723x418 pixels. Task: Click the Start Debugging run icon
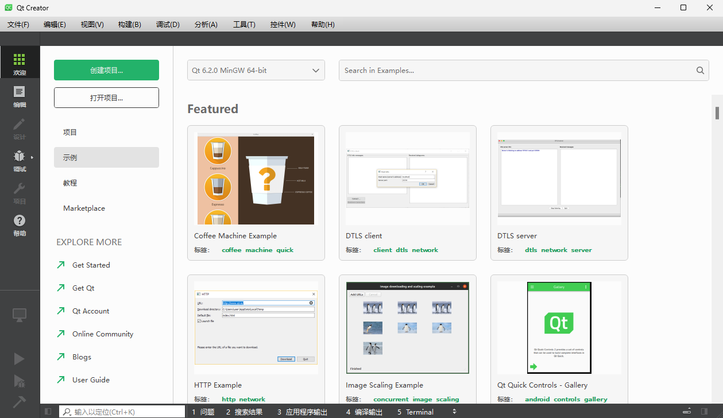pos(20,381)
